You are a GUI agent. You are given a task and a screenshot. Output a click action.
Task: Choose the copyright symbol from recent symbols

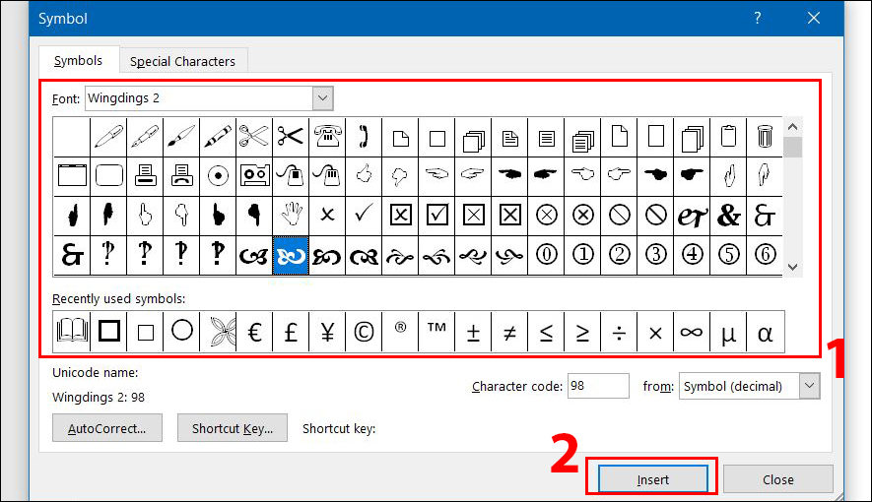coord(364,332)
